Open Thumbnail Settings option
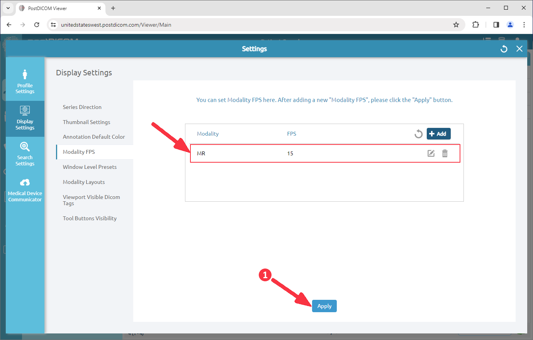Image resolution: width=533 pixels, height=340 pixels. [x=87, y=122]
